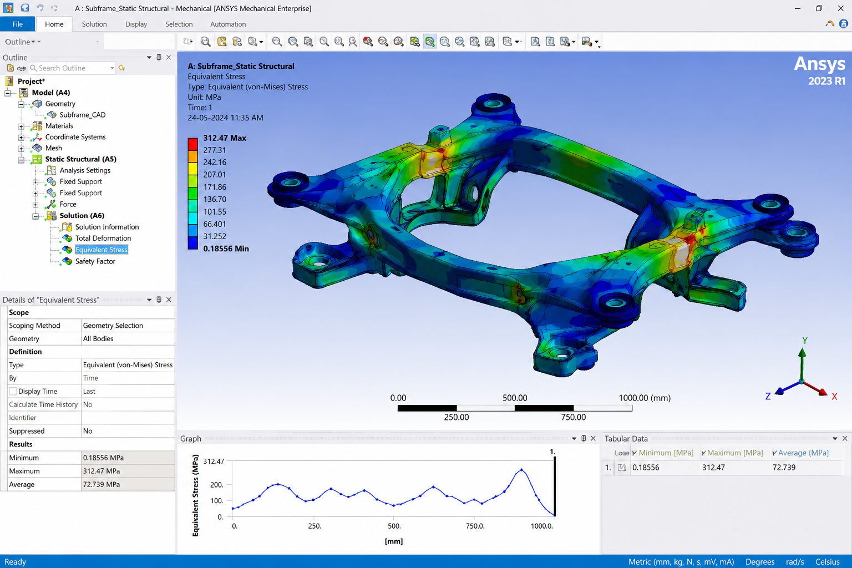The width and height of the screenshot is (852, 568).
Task: Click the Model (A4) icon
Action: [x=24, y=93]
